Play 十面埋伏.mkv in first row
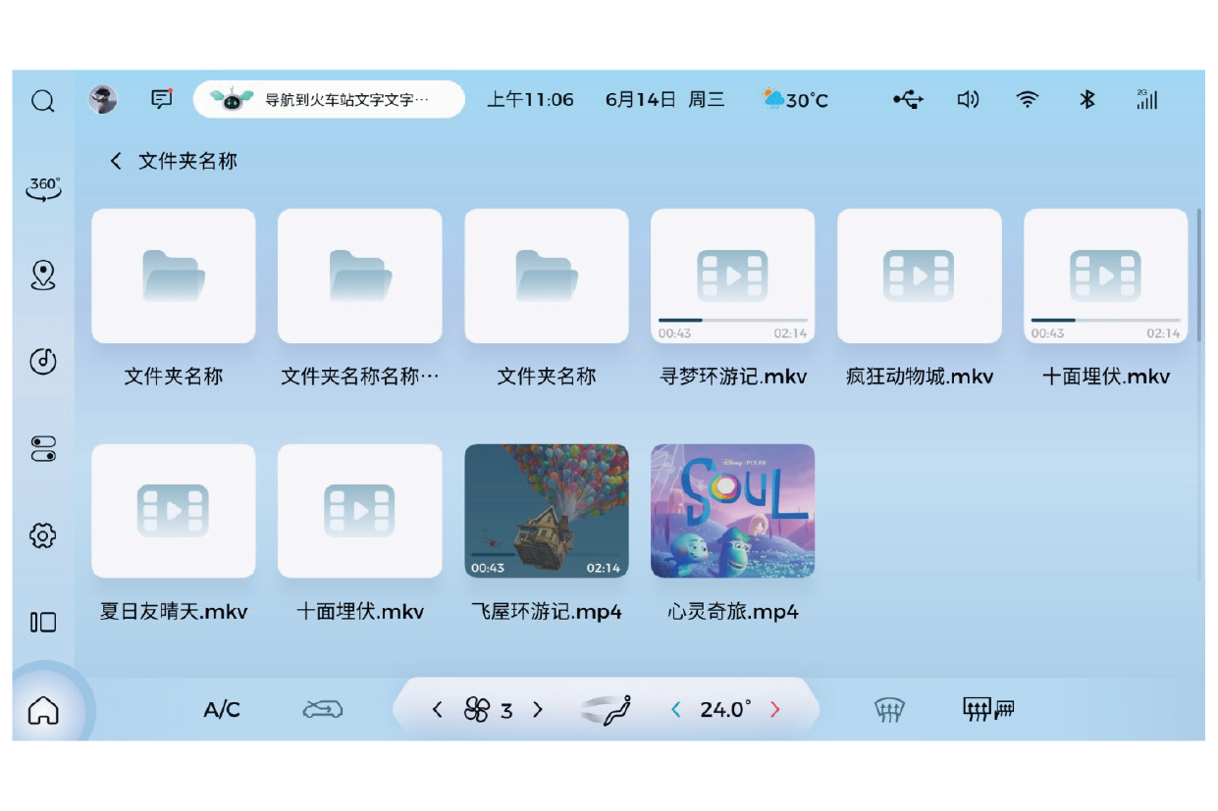Screen dimensions: 1218x811 [1106, 276]
